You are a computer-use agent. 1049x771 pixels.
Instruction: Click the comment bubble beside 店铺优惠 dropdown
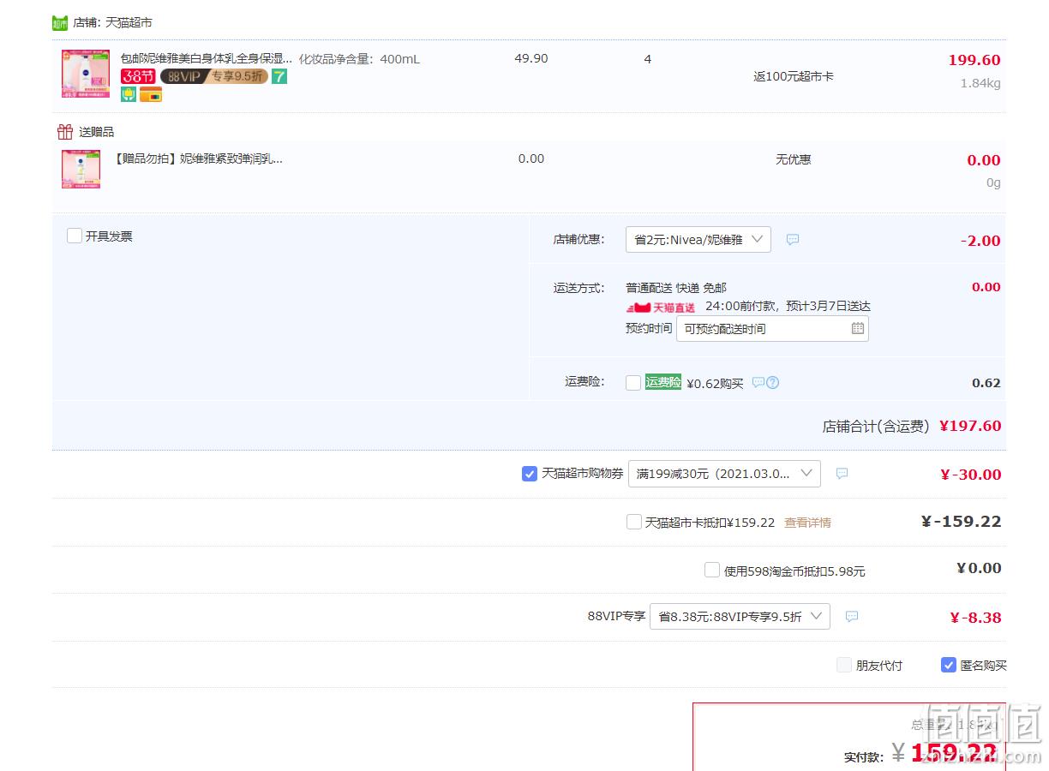coord(793,240)
